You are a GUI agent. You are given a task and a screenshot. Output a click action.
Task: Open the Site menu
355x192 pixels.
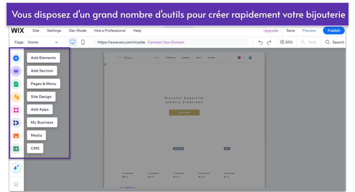click(x=35, y=31)
